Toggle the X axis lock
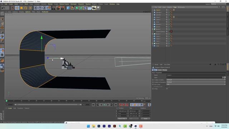The image size is (229, 129). pyautogui.click(x=36, y=8)
